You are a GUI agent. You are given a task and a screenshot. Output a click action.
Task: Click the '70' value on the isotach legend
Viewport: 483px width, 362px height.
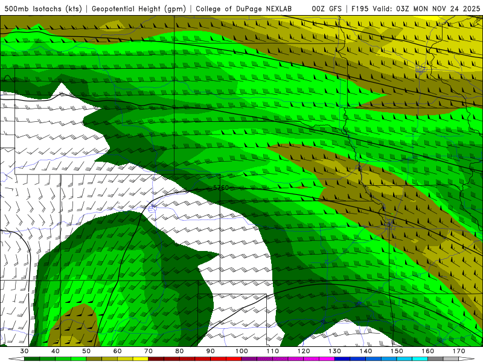click(x=149, y=351)
